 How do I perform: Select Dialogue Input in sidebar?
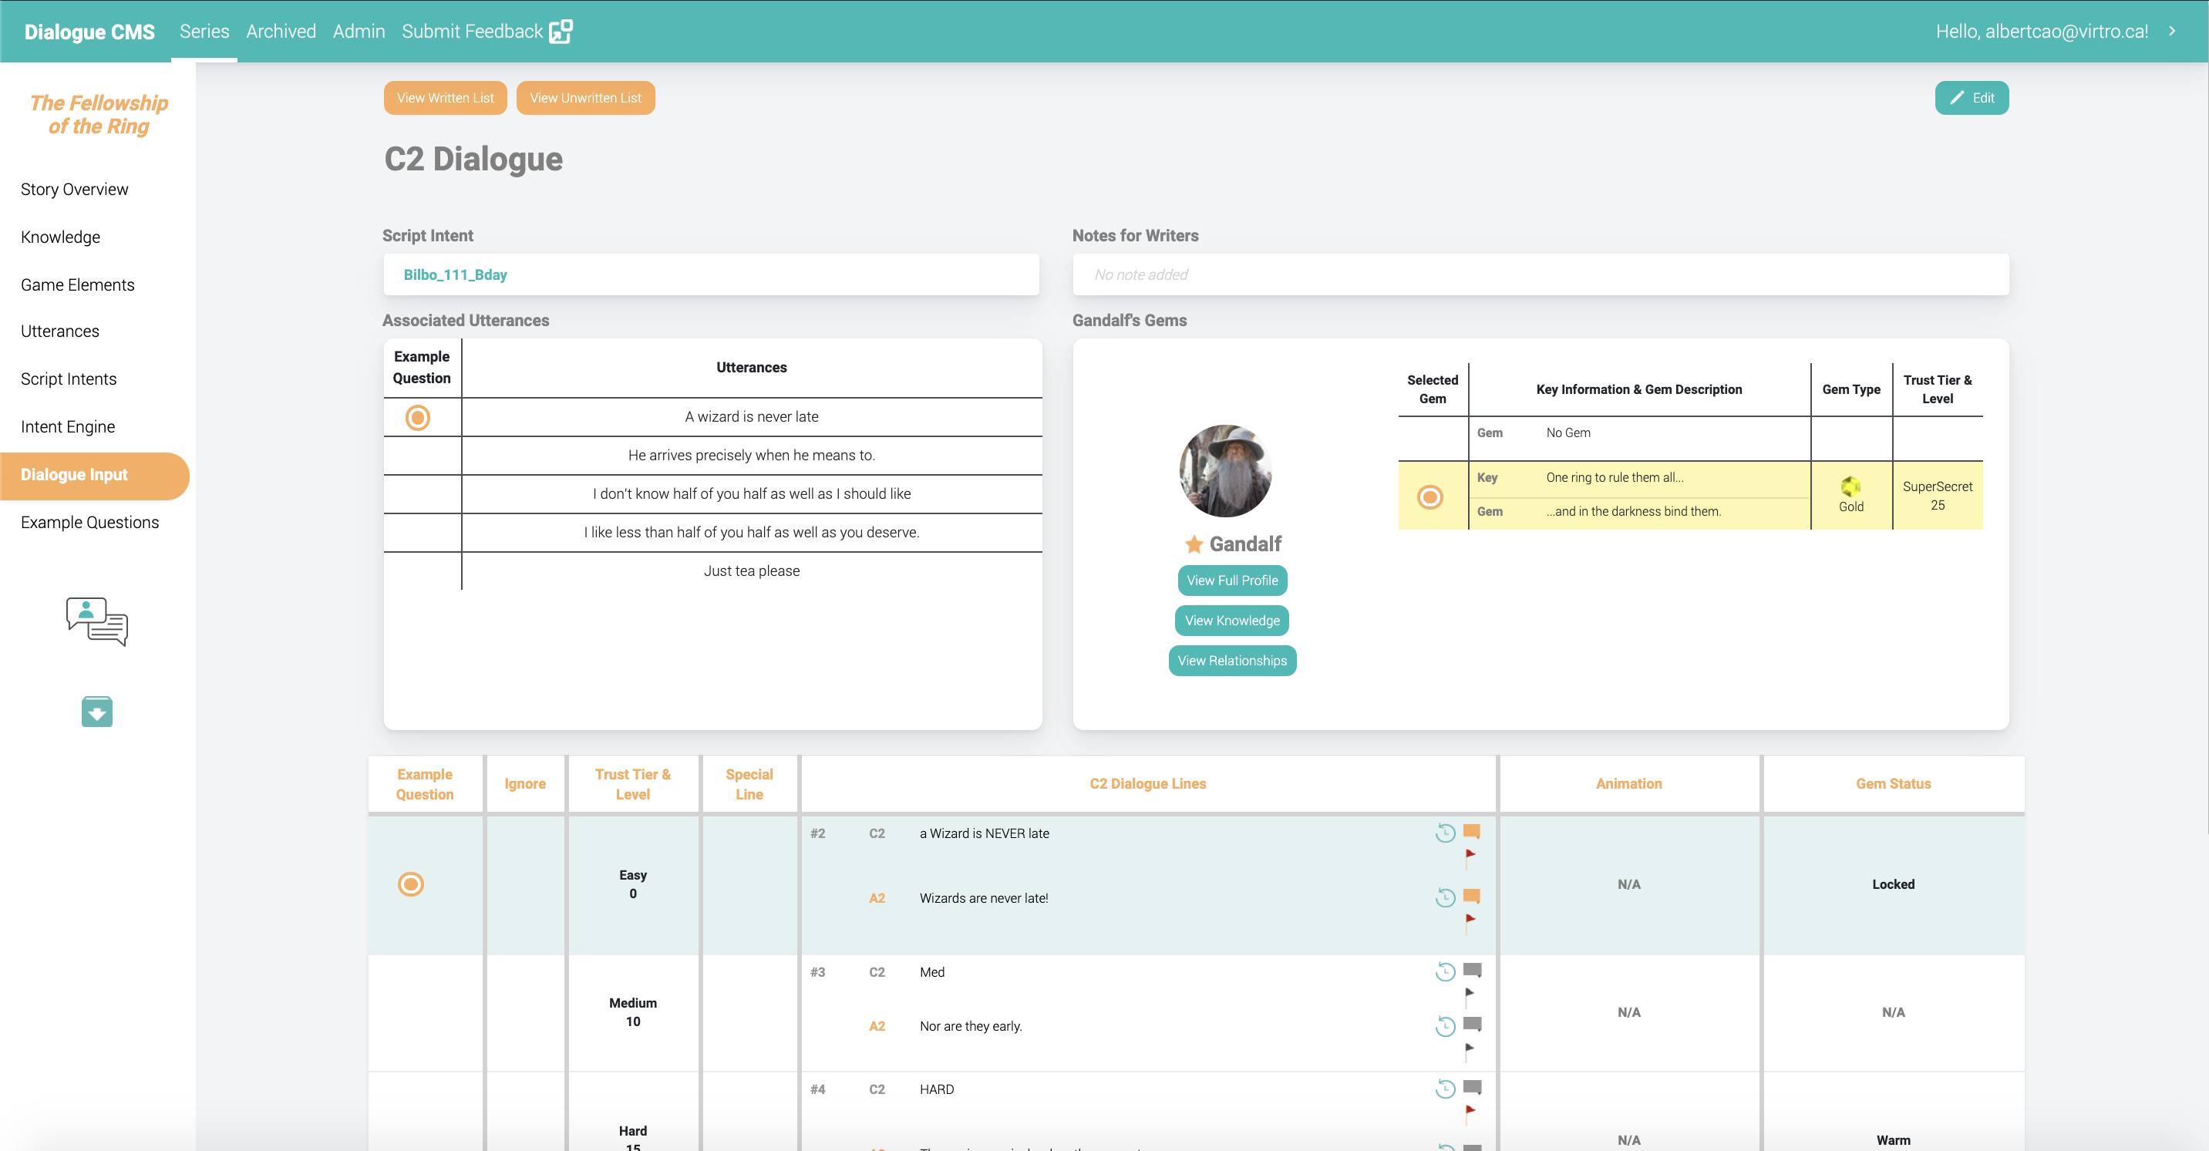point(94,475)
